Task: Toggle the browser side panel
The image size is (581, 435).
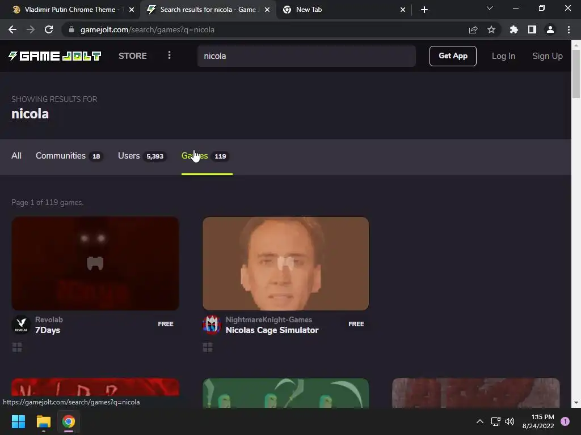Action: coord(532,29)
